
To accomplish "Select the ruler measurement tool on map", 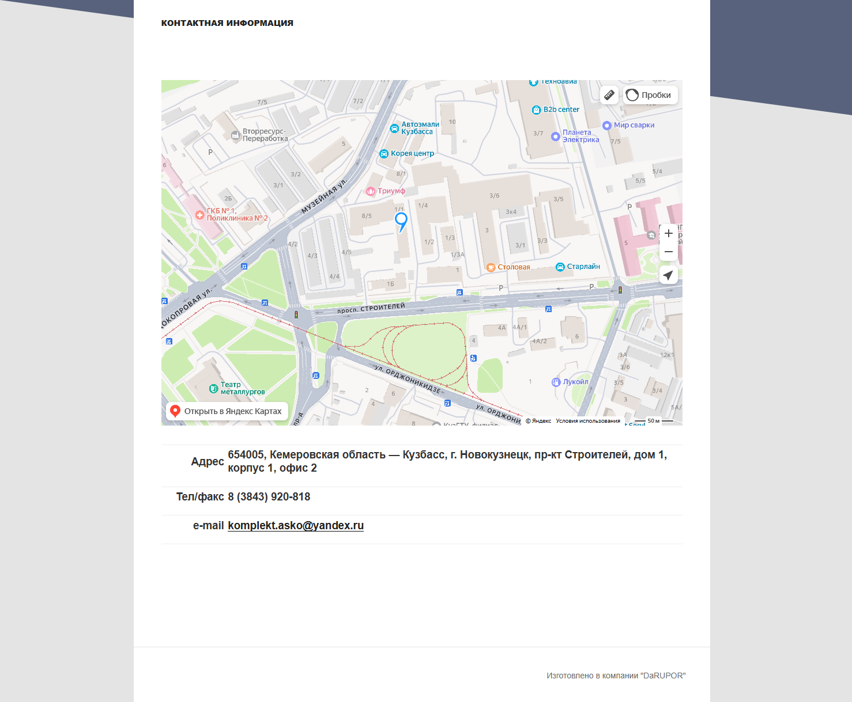I will click(609, 95).
